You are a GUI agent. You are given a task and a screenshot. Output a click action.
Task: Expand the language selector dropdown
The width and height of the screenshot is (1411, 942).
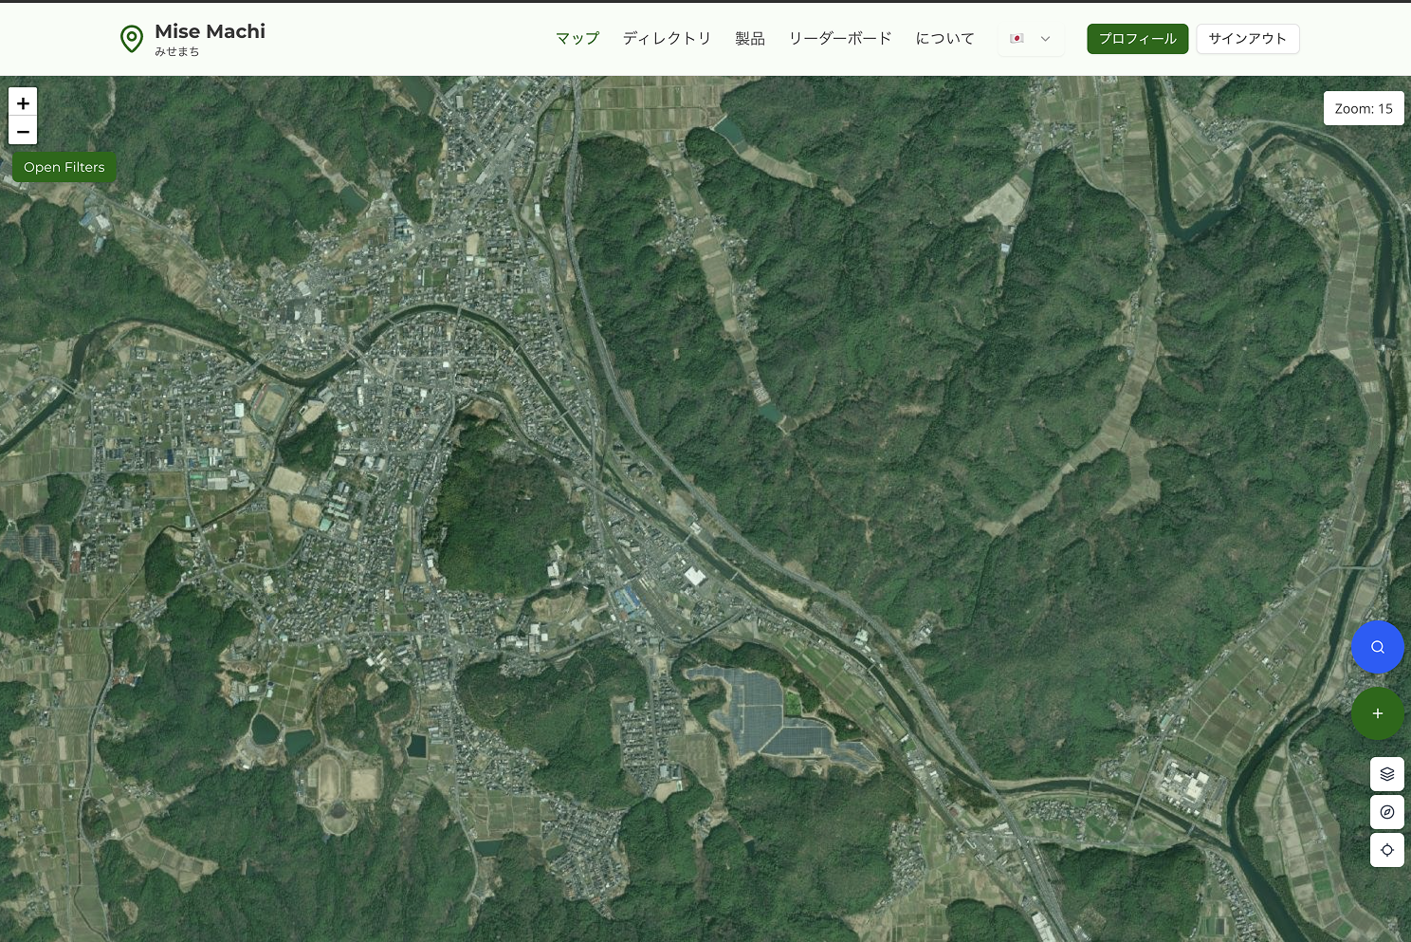[1044, 39]
